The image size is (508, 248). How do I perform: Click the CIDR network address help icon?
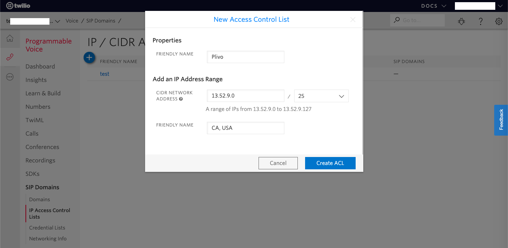pos(181,99)
